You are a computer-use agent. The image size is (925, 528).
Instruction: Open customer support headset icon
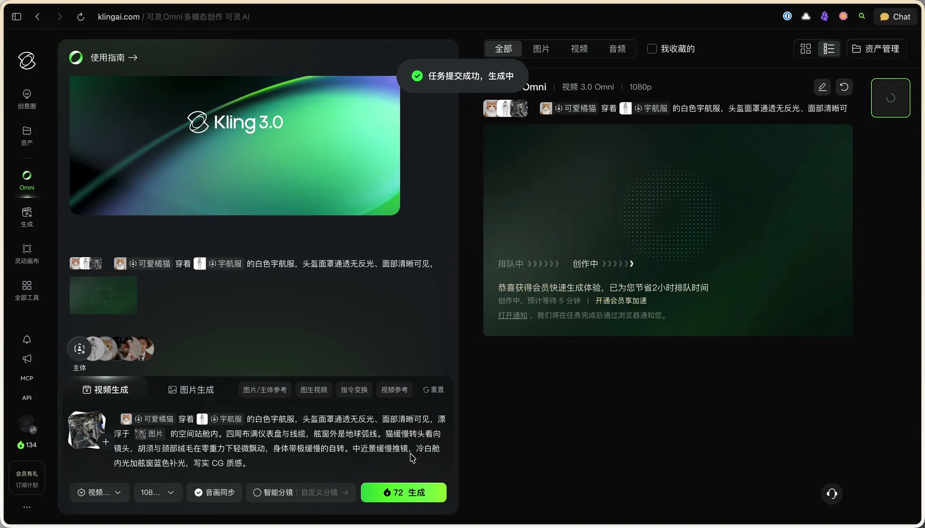[832, 493]
